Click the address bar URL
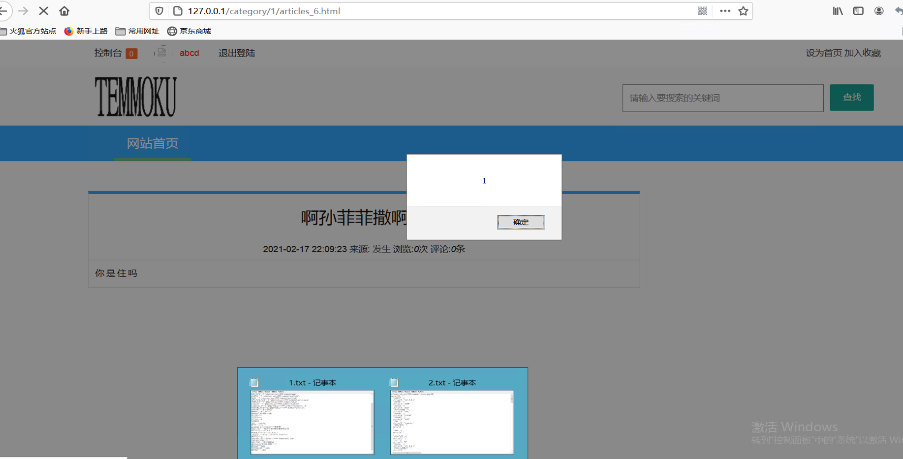Viewport: 903px width, 459px height. (264, 11)
